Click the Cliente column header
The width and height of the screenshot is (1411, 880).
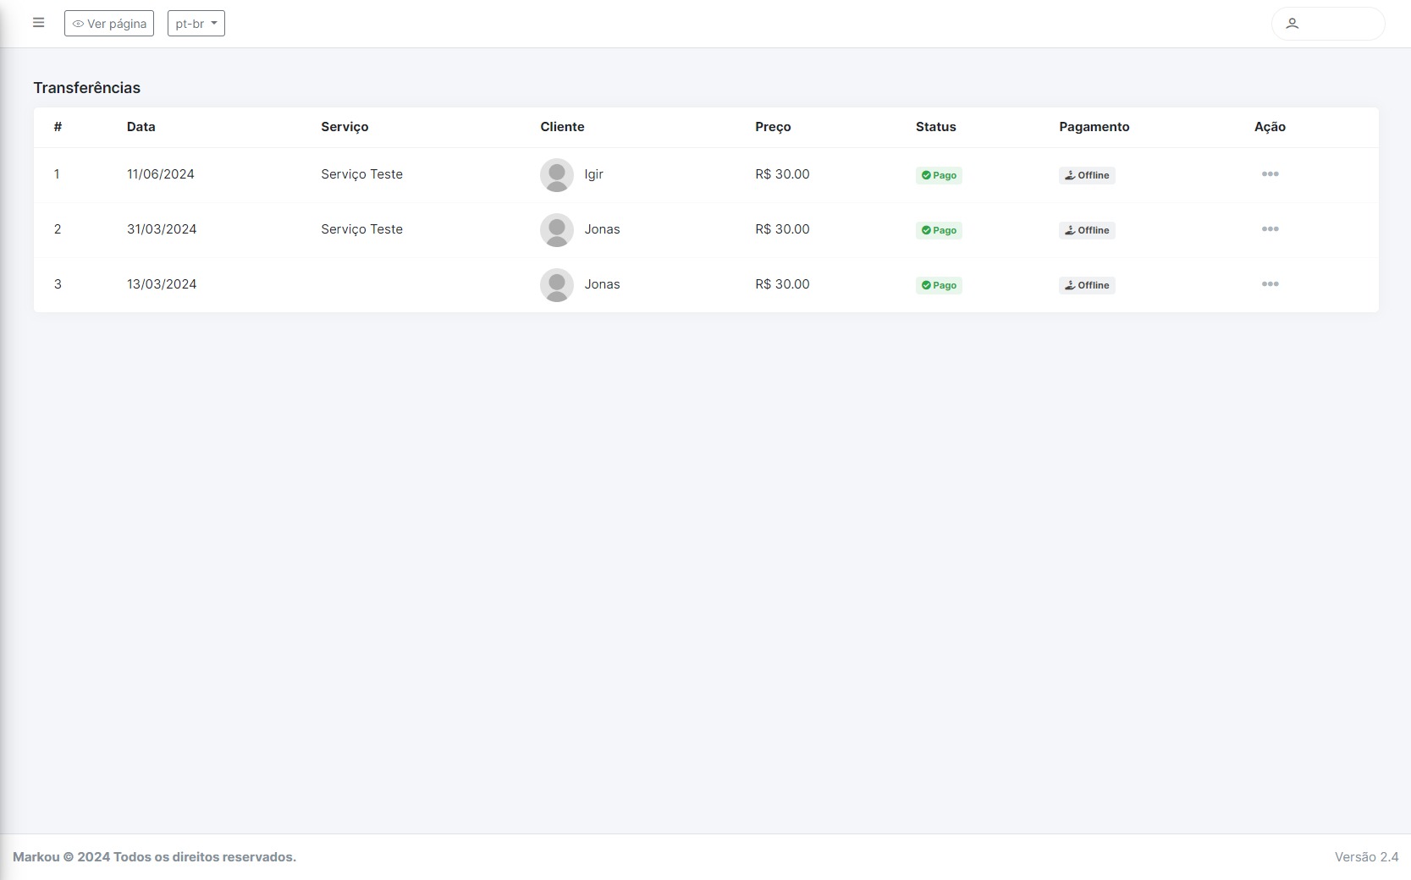(x=562, y=127)
